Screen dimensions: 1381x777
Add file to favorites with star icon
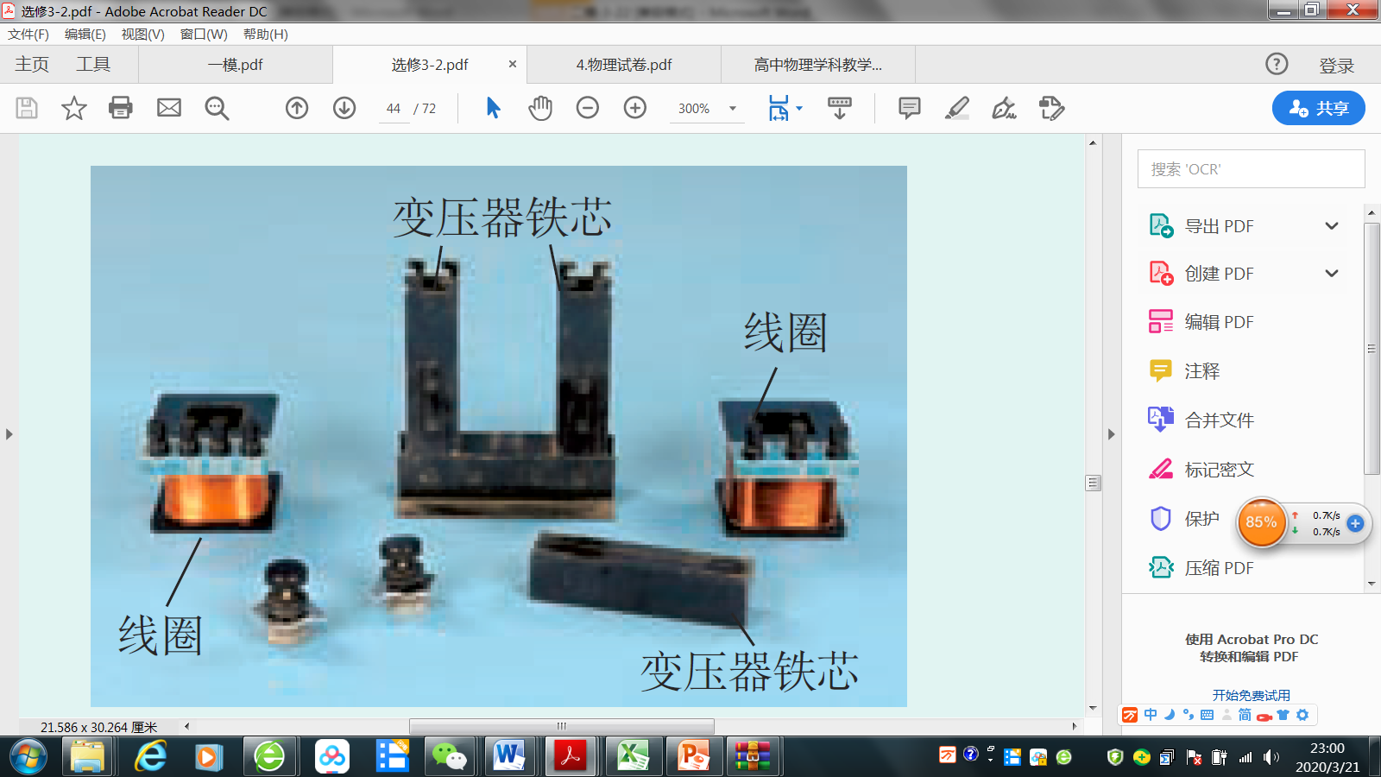point(74,108)
